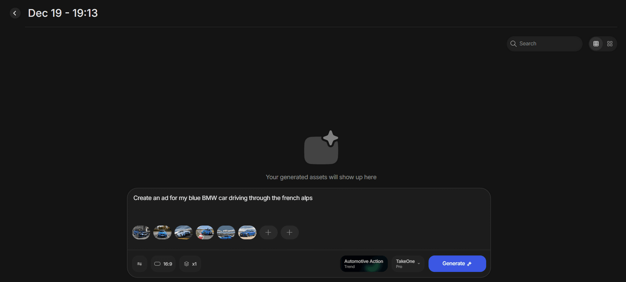Screen dimensions: 626x282
Task: Click into the Search field
Action: 548,44
